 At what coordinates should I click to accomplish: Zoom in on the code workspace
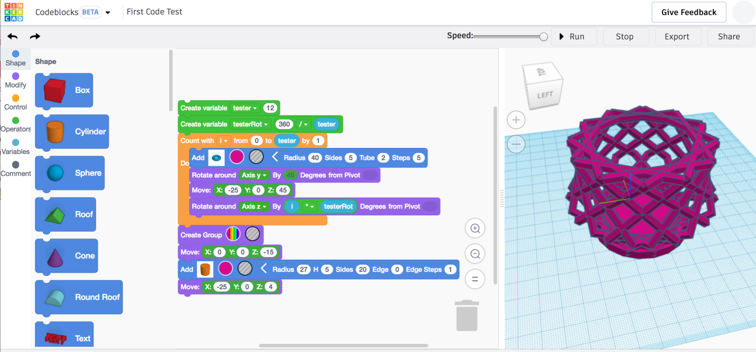[x=475, y=228]
